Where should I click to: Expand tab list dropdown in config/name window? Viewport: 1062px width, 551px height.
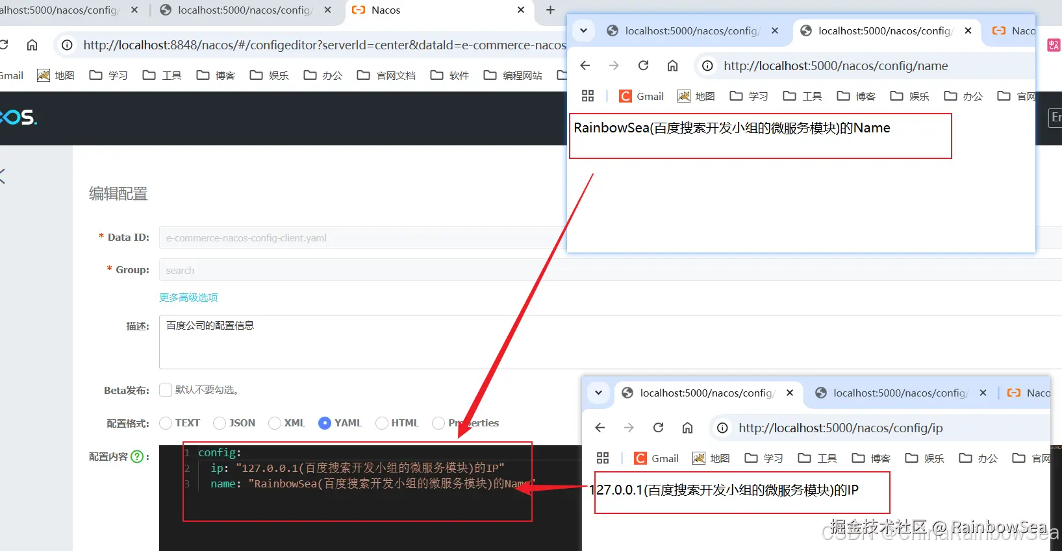(x=583, y=31)
